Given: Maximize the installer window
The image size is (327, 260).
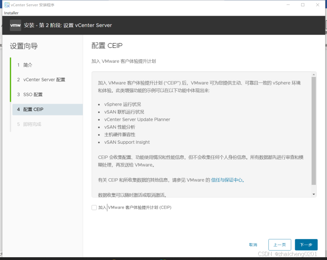Looking at the screenshot, I should (303, 5).
